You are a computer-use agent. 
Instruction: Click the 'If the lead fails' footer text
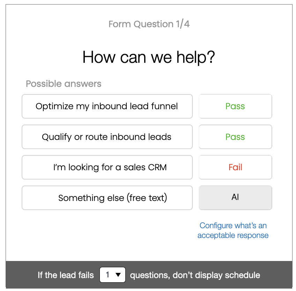66,275
